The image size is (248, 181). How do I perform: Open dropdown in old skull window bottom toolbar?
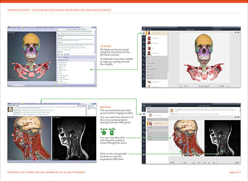pos(18,85)
